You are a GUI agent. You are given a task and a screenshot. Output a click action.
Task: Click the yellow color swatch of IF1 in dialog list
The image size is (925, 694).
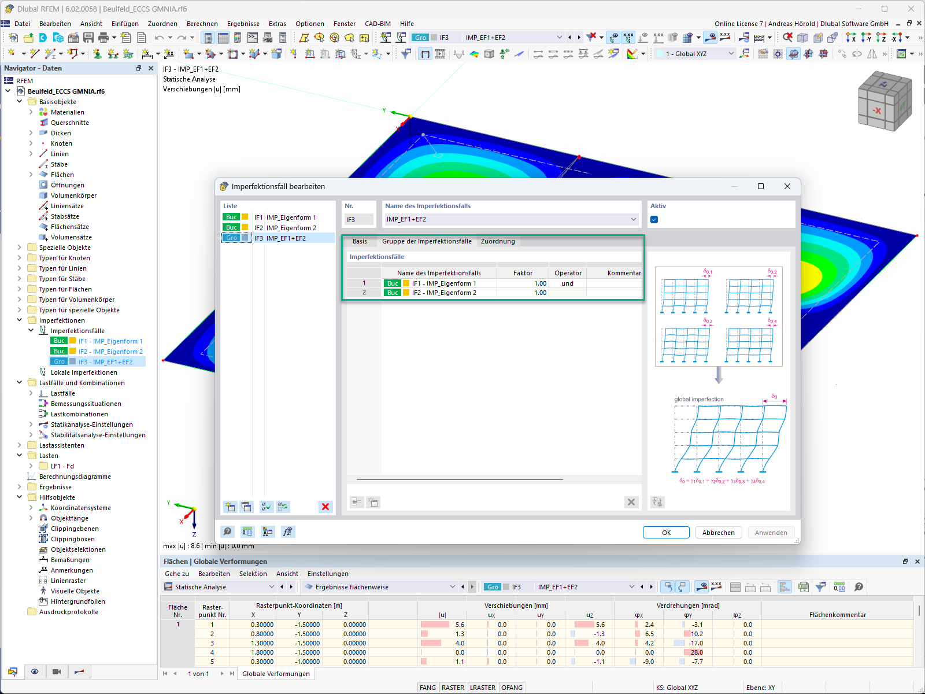tap(245, 217)
